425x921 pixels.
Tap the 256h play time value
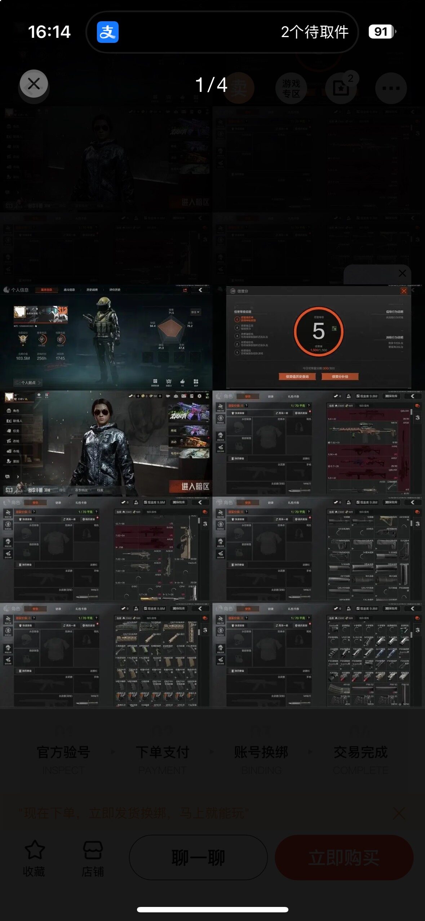(41, 358)
